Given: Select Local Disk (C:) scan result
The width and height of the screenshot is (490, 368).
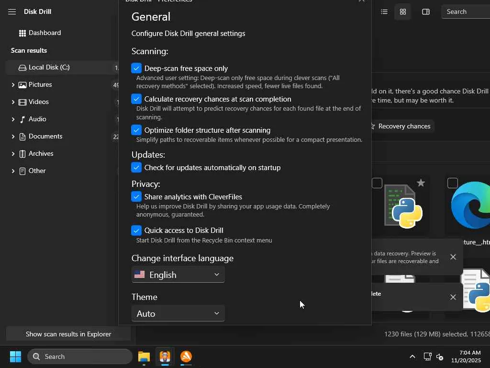Looking at the screenshot, I should tap(62, 67).
